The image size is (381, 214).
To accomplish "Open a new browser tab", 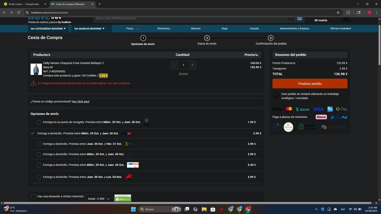I will point(100,4).
